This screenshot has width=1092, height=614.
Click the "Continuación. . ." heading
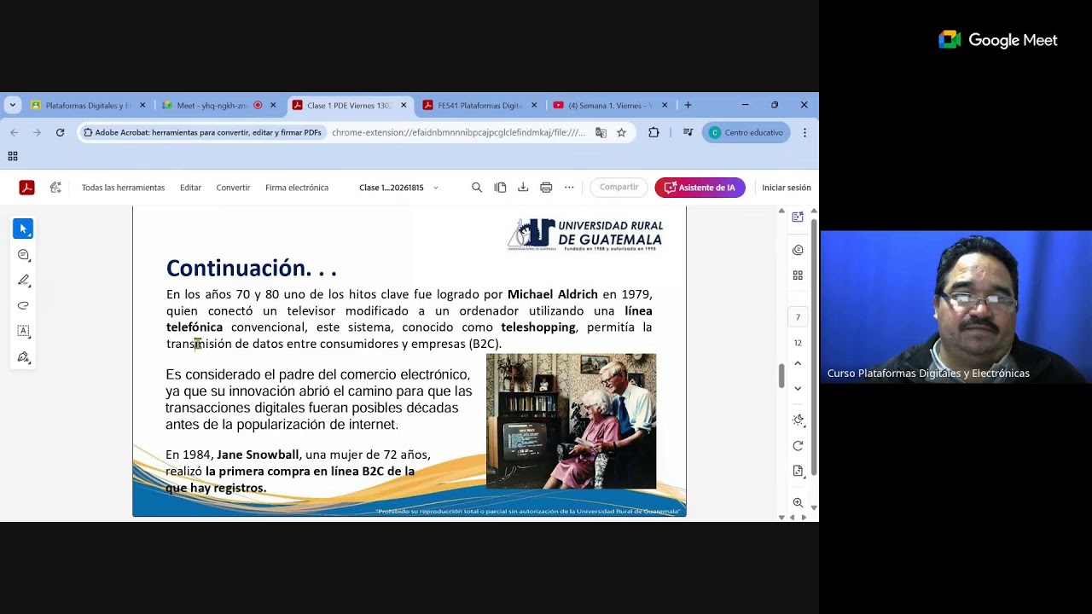(252, 268)
